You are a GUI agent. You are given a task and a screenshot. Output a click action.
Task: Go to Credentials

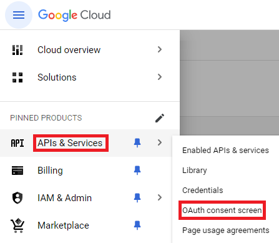[203, 191]
